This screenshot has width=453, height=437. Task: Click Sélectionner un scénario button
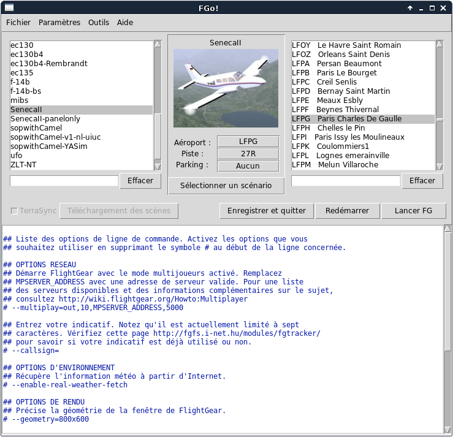click(226, 186)
